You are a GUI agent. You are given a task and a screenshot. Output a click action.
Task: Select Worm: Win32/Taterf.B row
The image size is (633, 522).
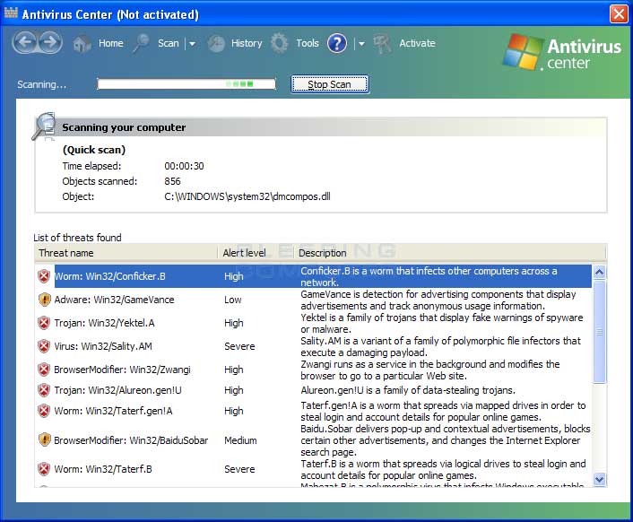314,469
